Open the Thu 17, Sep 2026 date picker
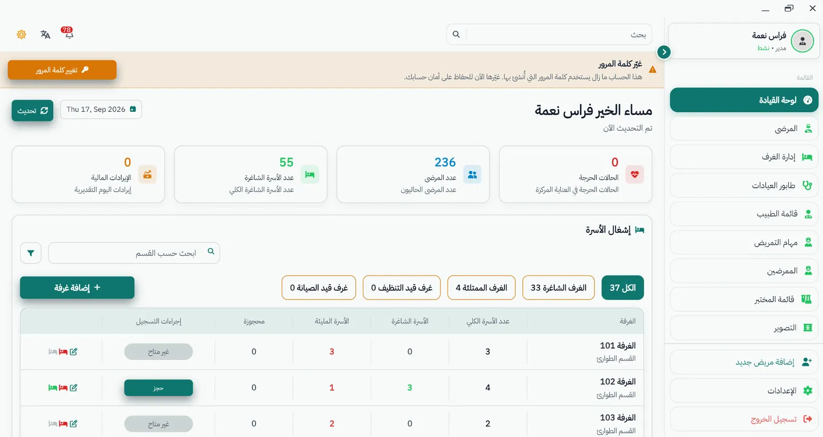The width and height of the screenshot is (823, 437). pos(101,110)
